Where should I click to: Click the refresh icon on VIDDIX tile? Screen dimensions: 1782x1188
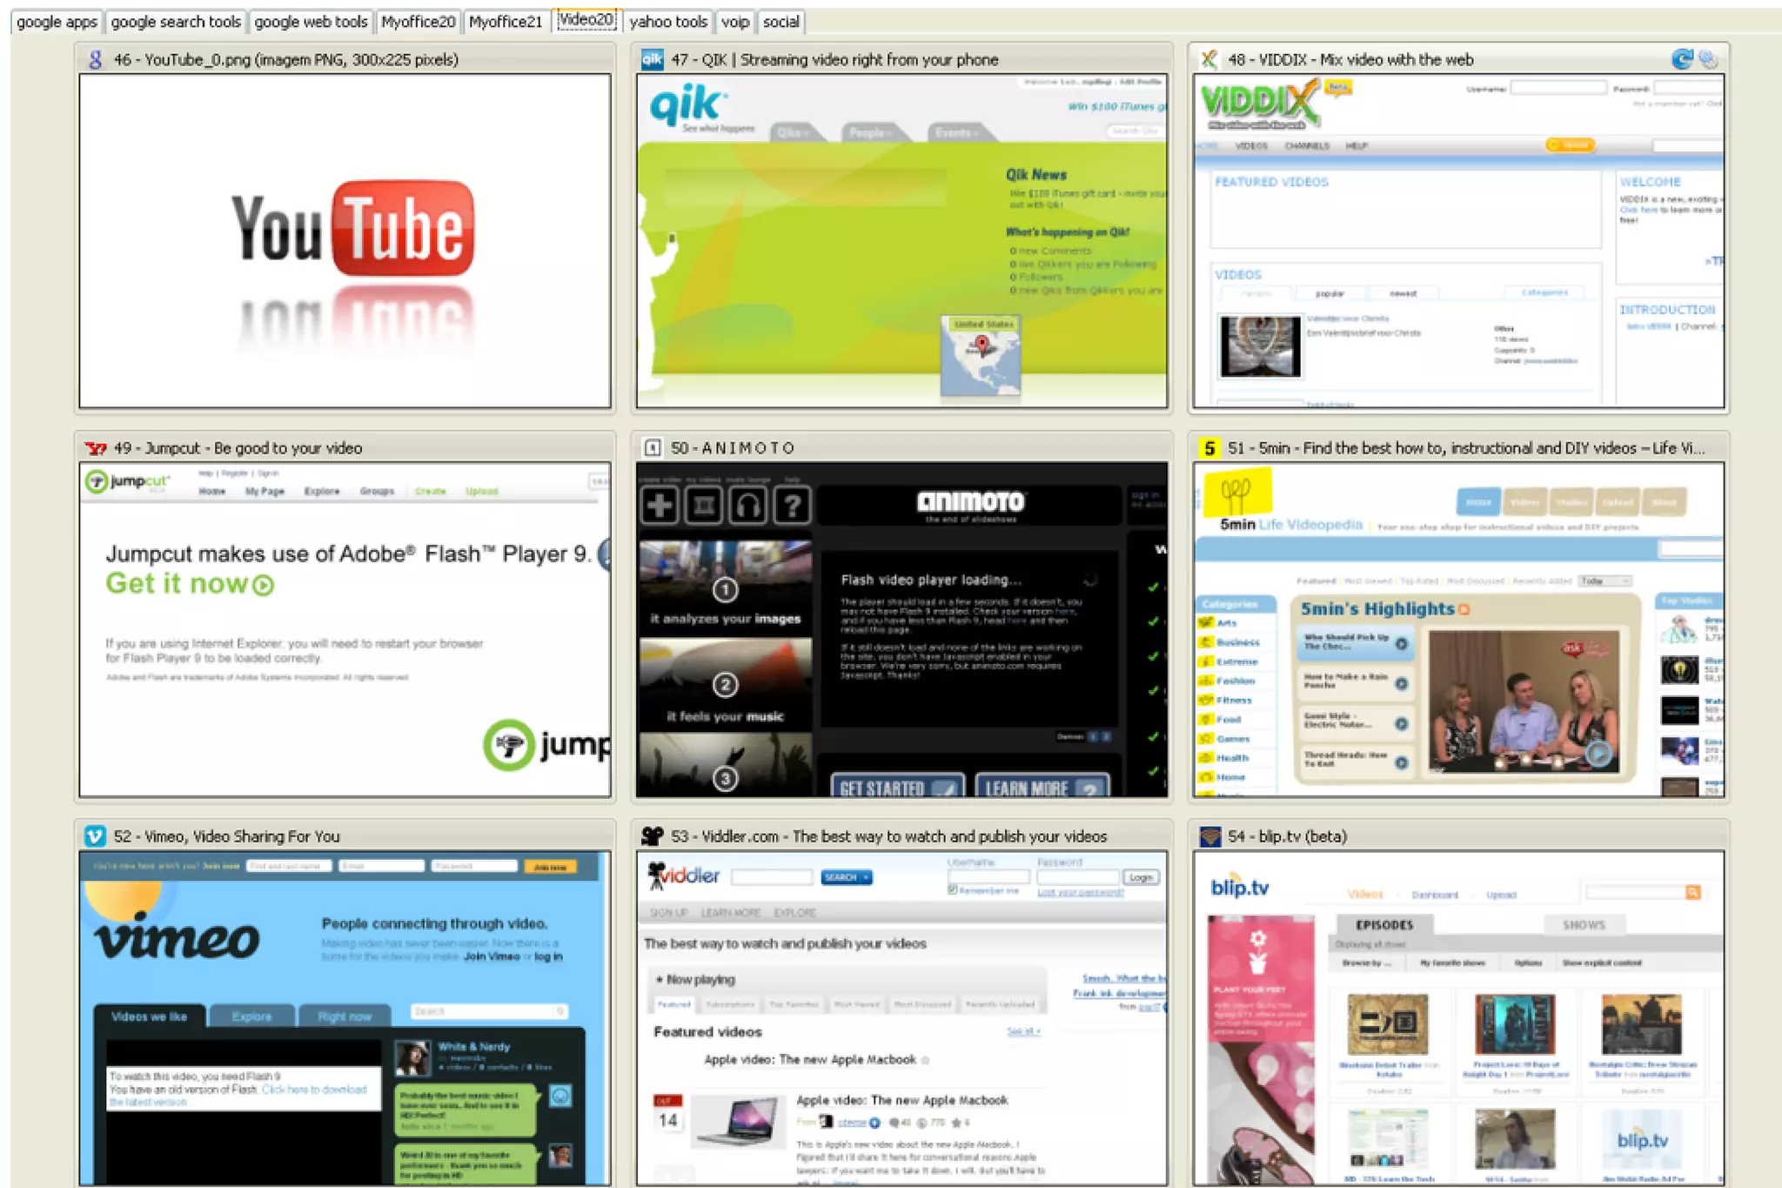coord(1681,59)
